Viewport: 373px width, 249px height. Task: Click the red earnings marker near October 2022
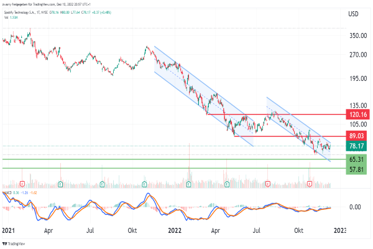point(310,184)
